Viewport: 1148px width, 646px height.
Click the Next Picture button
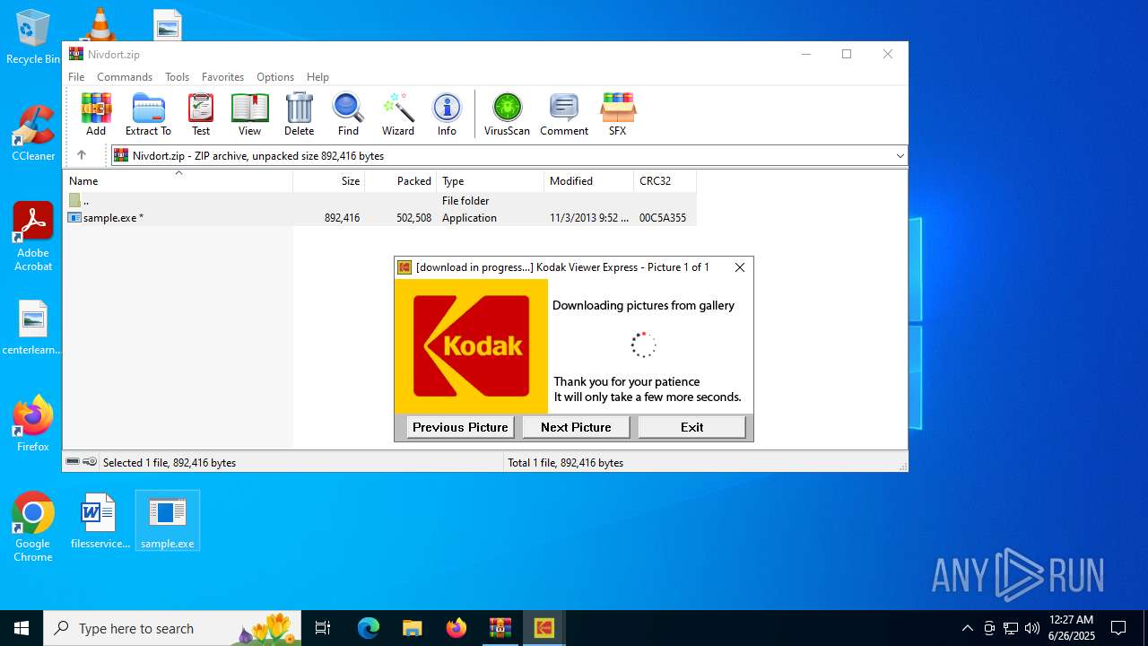tap(576, 427)
